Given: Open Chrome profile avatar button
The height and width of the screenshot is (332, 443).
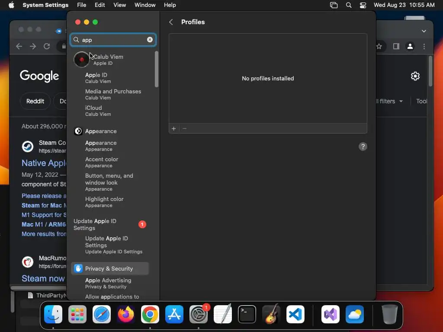Looking at the screenshot, I should point(410,46).
